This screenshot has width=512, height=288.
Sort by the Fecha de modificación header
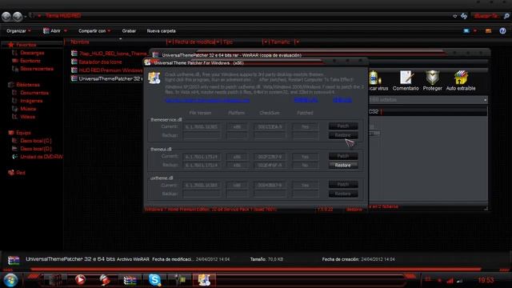[x=194, y=42]
